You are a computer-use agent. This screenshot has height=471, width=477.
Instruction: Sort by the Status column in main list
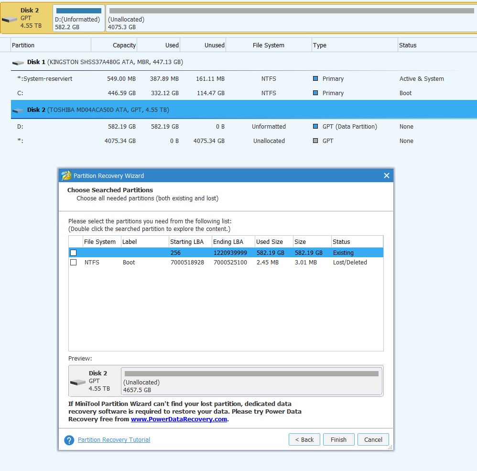[437, 45]
